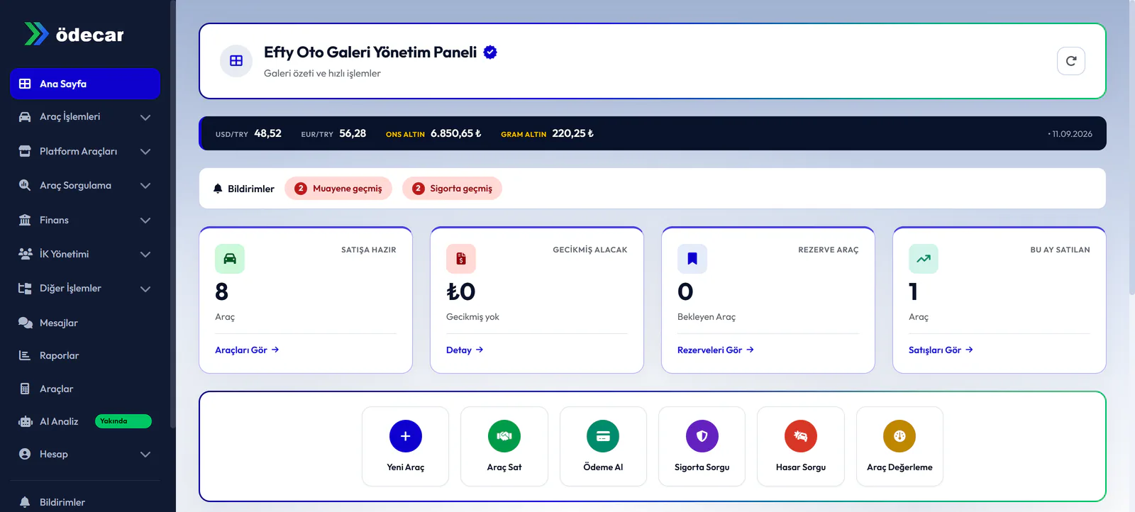Expand the Araç Sorgulama chevron
The image size is (1135, 512).
[145, 186]
